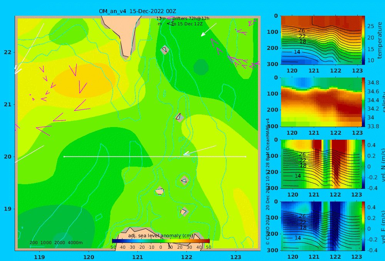385x261 pixels.
Task: Click the 14 contour label in temperature panel
Action: click(x=297, y=52)
